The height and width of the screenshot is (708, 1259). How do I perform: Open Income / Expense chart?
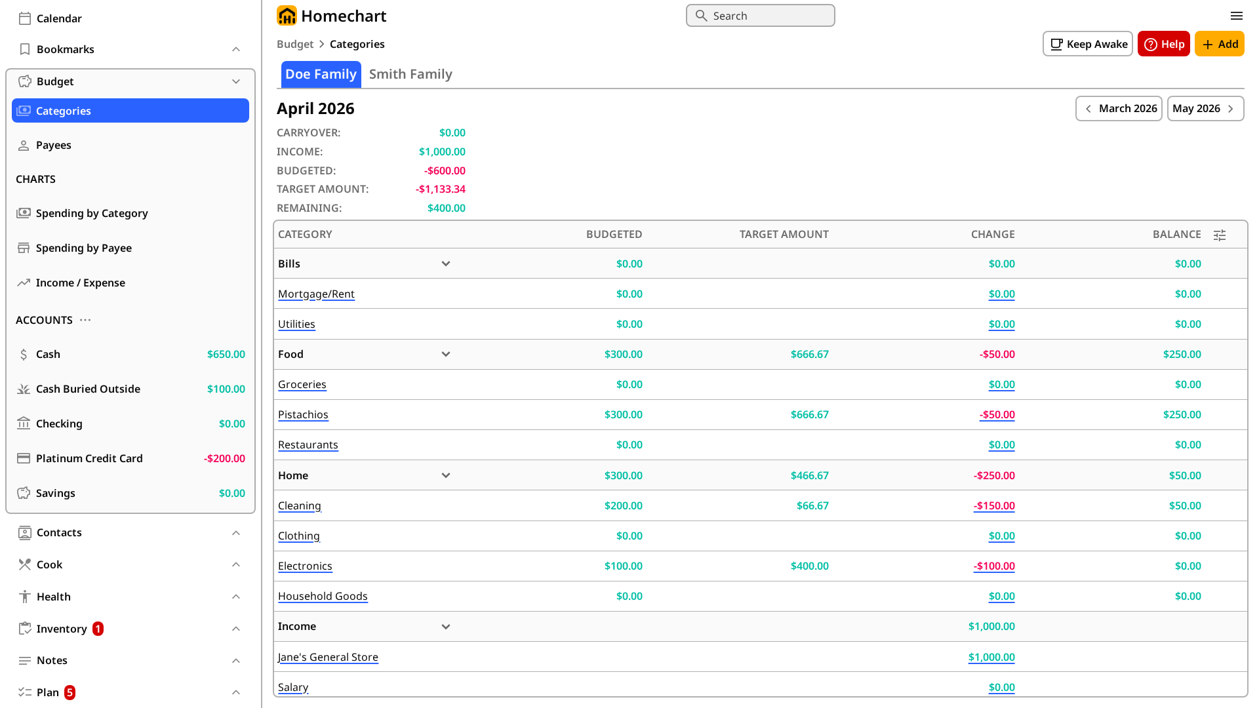80,283
